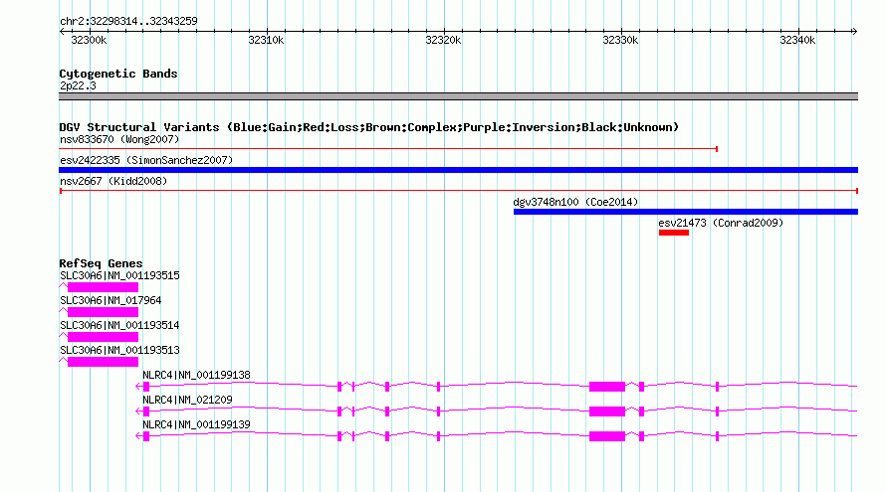Click the Cytogenetic Bands track title
Viewport: 886px width, 492px height.
pos(118,74)
